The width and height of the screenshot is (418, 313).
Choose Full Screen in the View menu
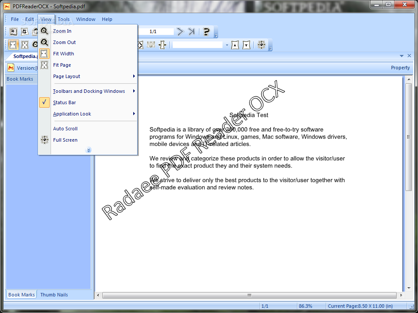pyautogui.click(x=88, y=140)
